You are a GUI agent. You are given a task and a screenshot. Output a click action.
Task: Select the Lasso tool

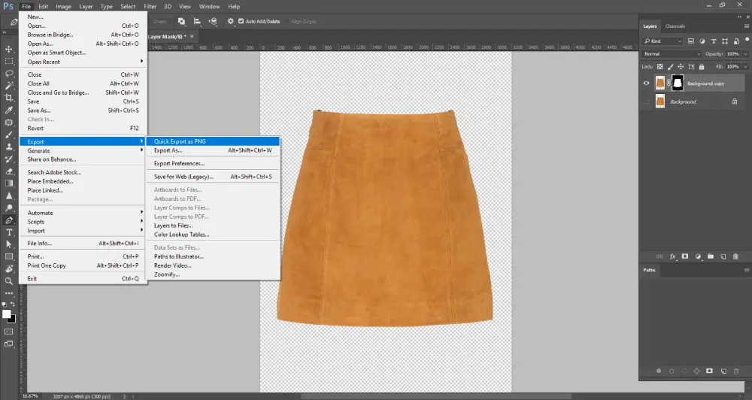[8, 74]
